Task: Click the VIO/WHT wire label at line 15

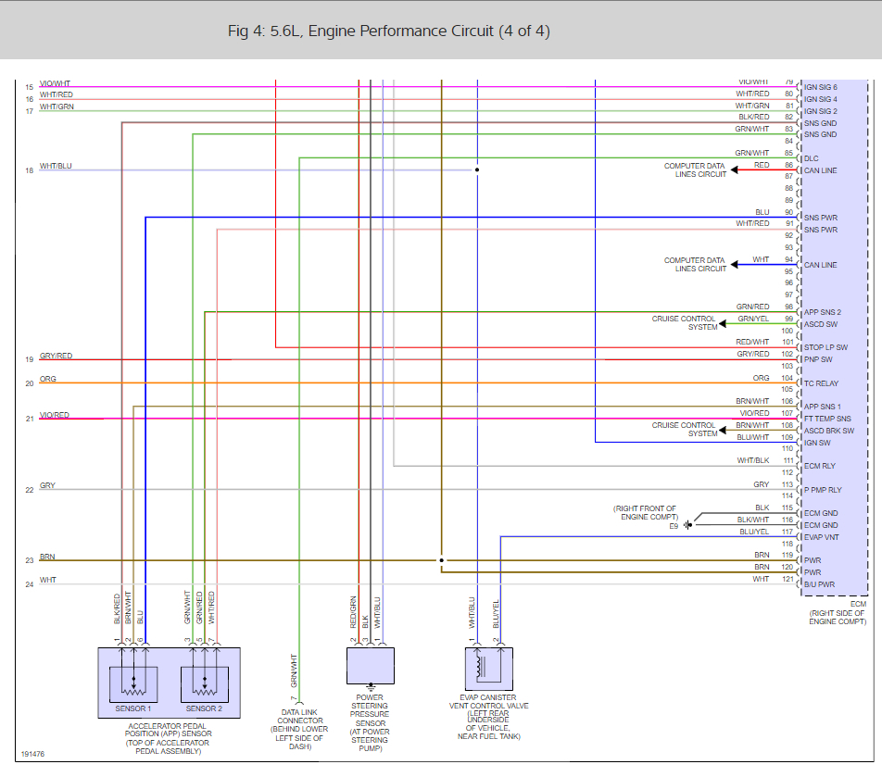Action: point(55,83)
